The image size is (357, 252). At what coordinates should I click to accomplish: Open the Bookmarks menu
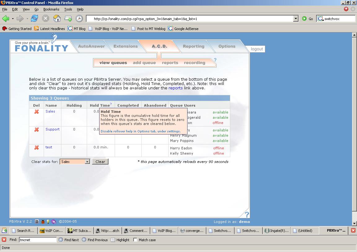51,9
